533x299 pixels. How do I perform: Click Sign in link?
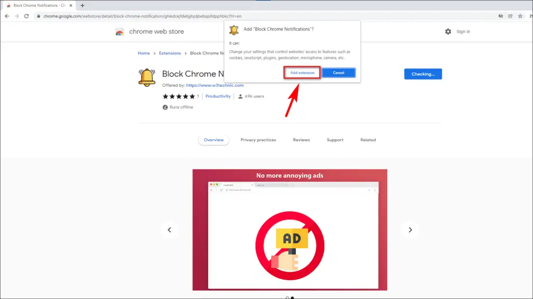(463, 32)
